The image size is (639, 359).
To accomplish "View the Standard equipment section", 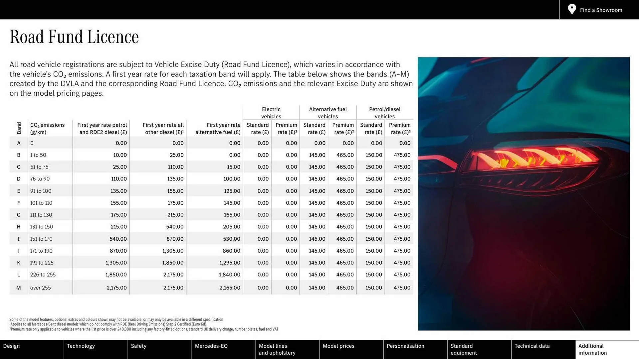I will 464,349.
